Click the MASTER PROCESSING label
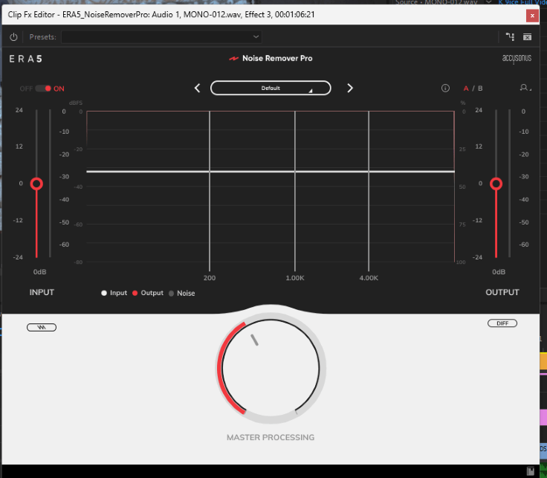This screenshot has width=547, height=478. click(271, 437)
